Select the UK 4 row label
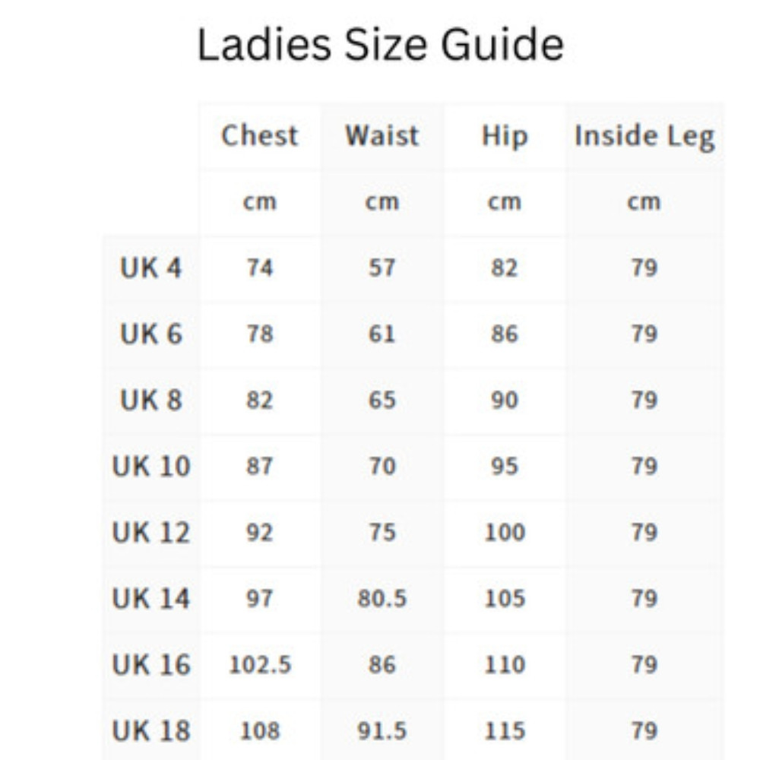Image resolution: width=760 pixels, height=760 pixels. tap(150, 268)
